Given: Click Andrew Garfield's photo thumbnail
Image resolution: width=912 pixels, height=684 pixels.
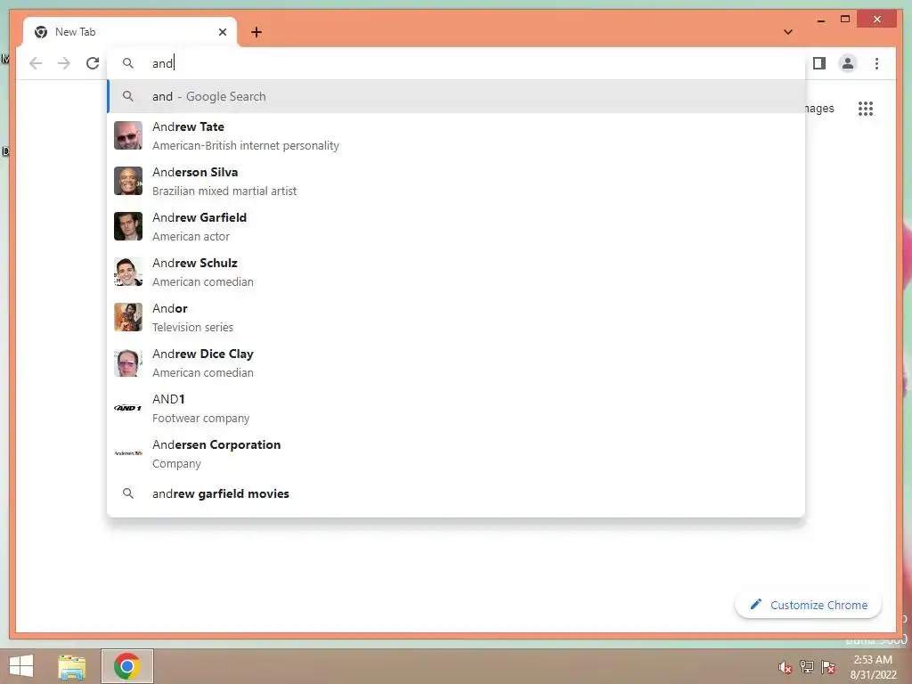Looking at the screenshot, I should tap(128, 226).
